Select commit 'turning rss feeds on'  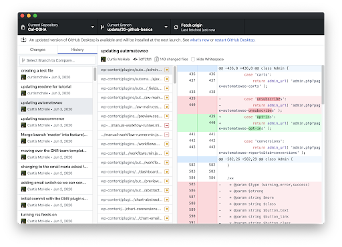click(x=55, y=218)
